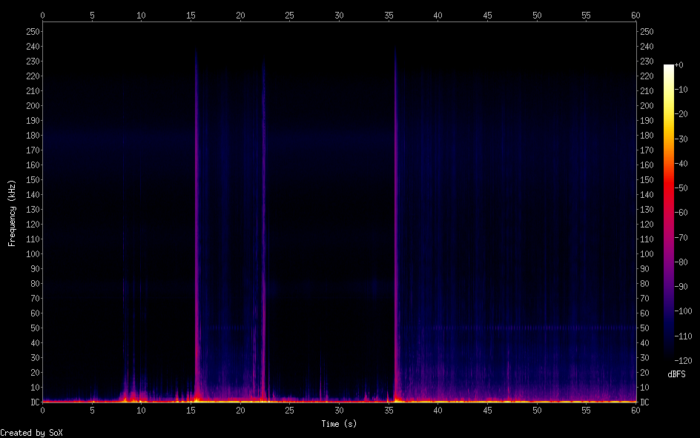700x438 pixels.
Task: Click the dBFS label under the color bar
Action: (676, 374)
